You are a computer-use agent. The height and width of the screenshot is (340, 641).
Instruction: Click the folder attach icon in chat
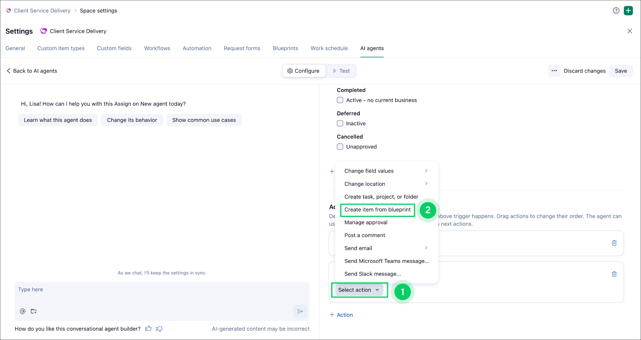(x=34, y=311)
